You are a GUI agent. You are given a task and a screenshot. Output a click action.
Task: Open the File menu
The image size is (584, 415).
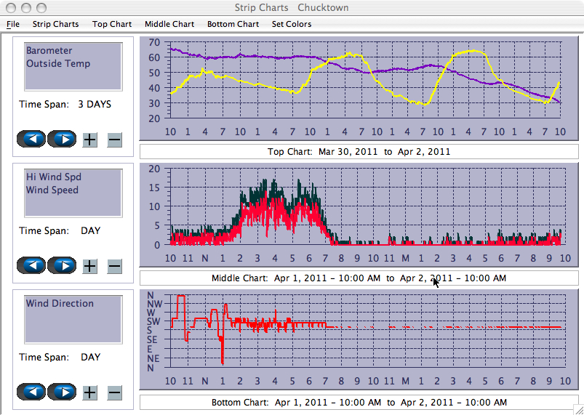13,24
